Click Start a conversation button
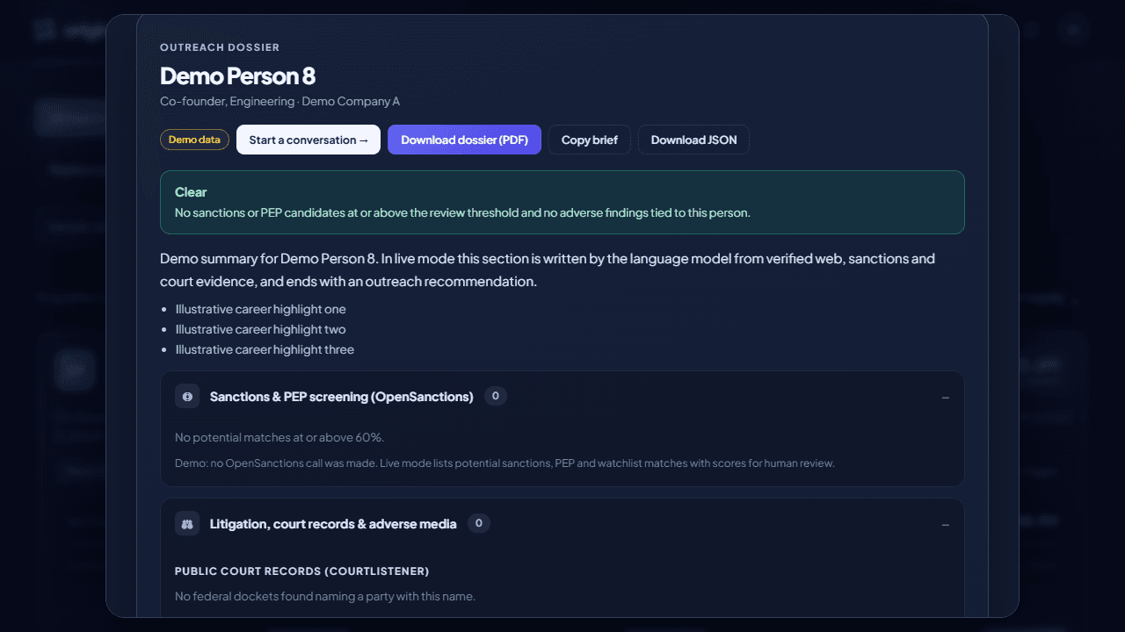1125x632 pixels. click(308, 140)
